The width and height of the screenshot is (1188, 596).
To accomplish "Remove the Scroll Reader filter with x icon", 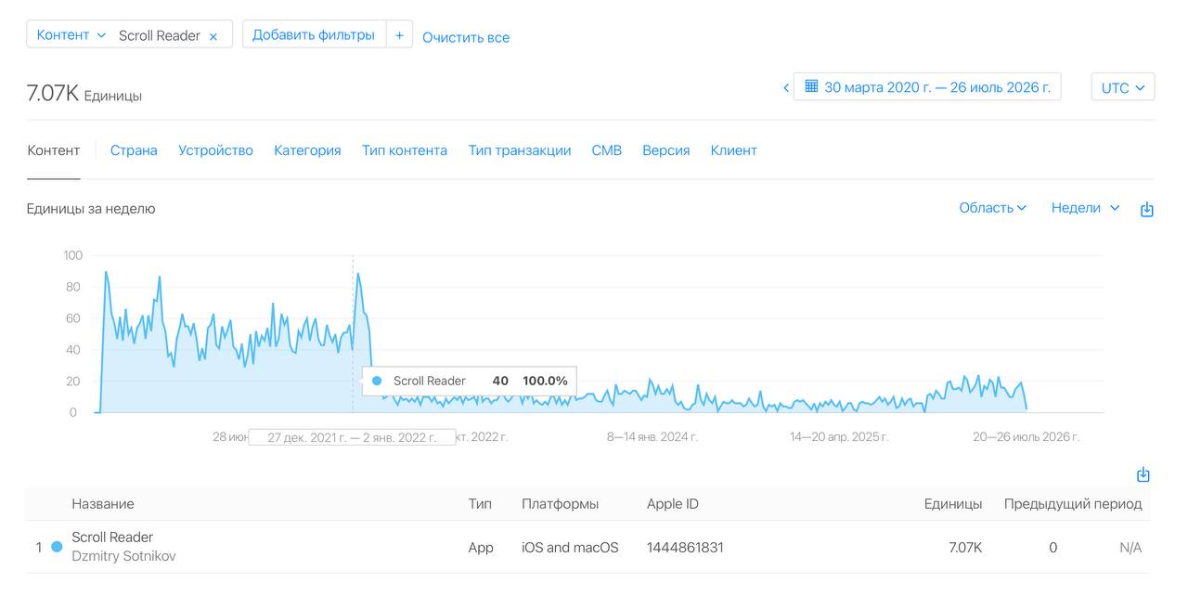I will 213,36.
